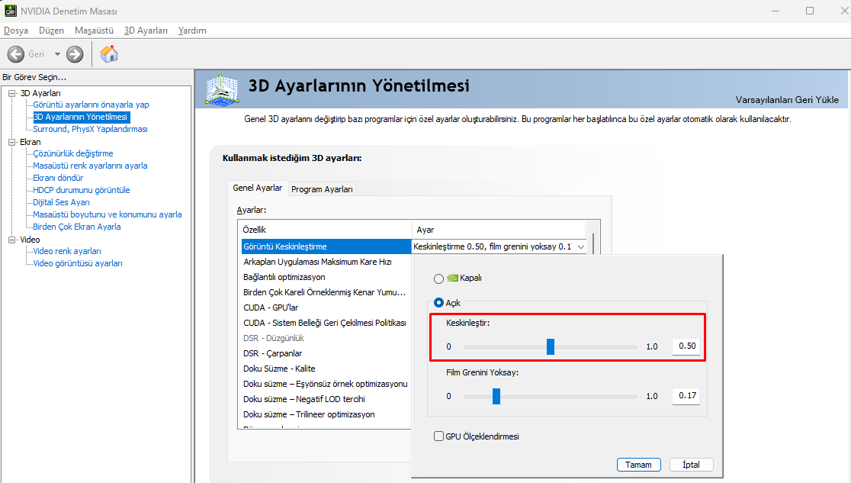The image size is (851, 483).
Task: Open Ekranı döndür item
Action: pyautogui.click(x=58, y=179)
